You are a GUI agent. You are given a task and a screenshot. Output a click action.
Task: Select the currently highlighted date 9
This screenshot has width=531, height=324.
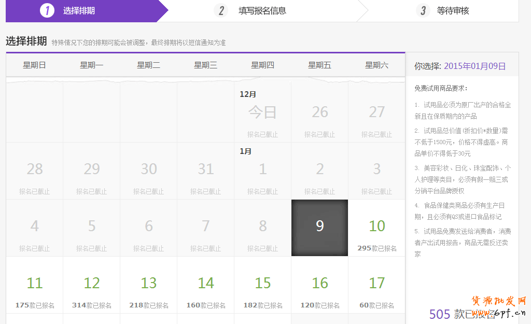319,228
